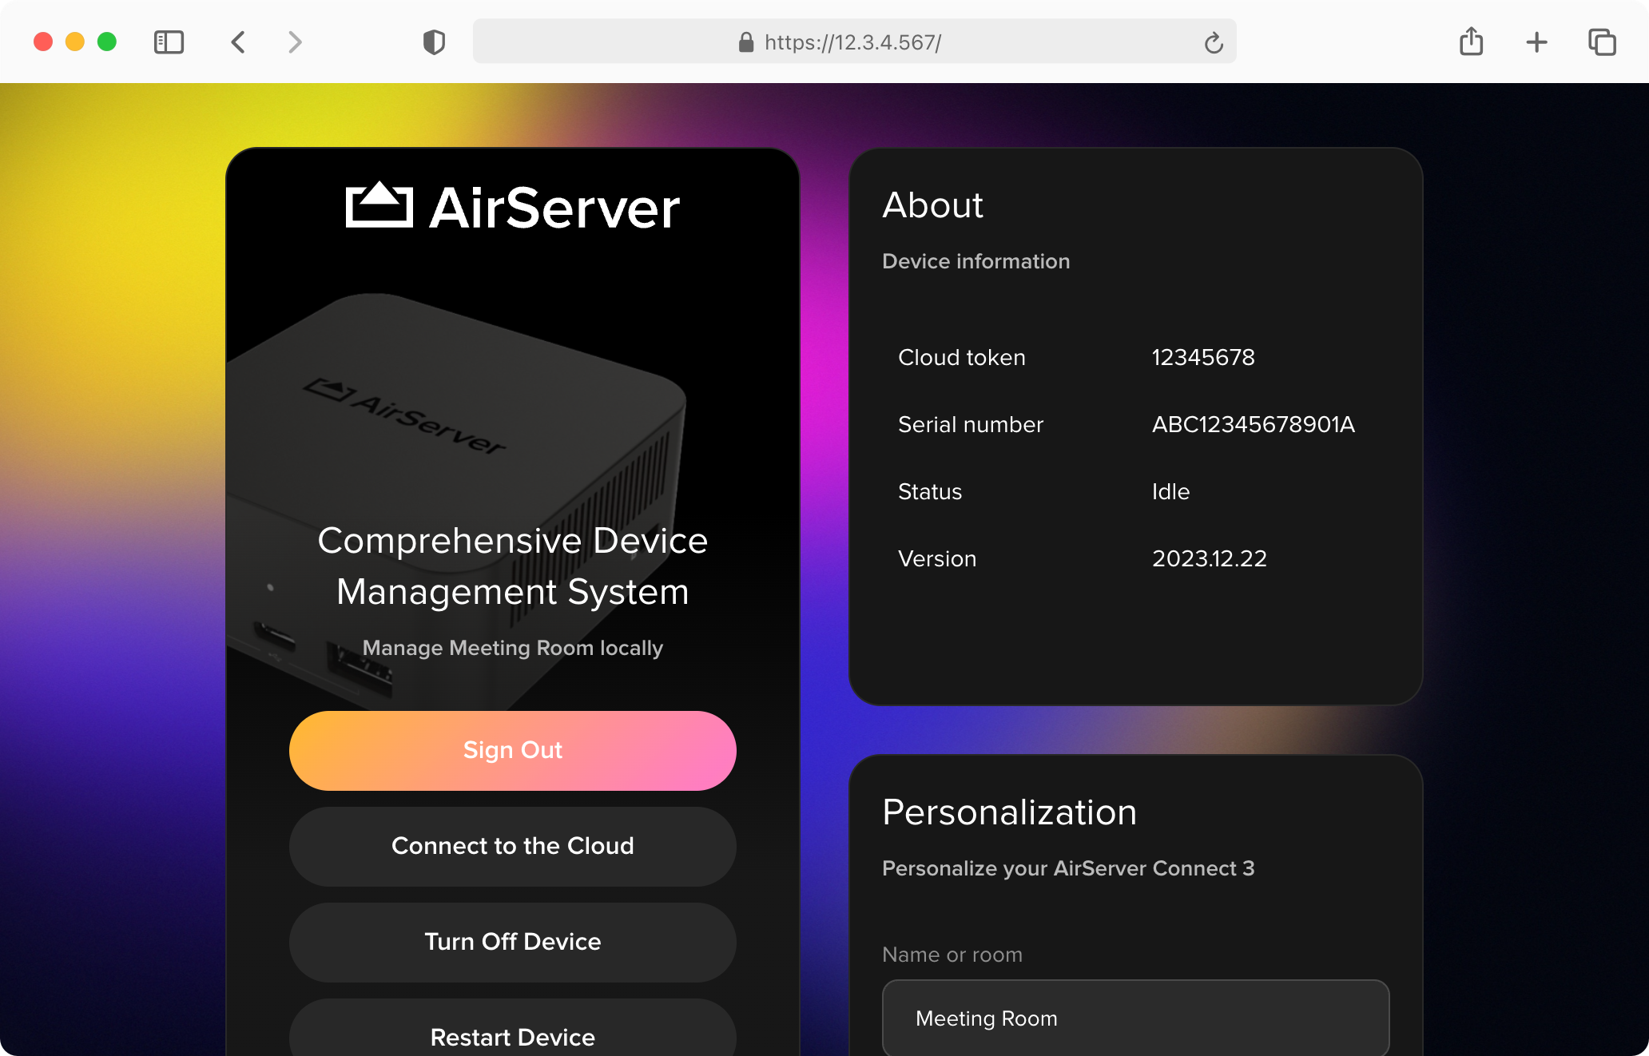Viewport: 1649px width, 1056px height.
Task: Click the Name or room label
Action: (952, 955)
